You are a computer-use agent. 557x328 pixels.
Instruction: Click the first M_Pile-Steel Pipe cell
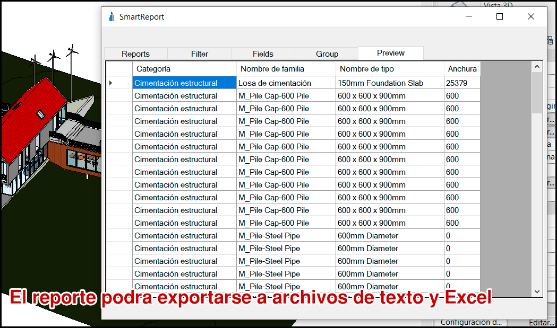286,236
